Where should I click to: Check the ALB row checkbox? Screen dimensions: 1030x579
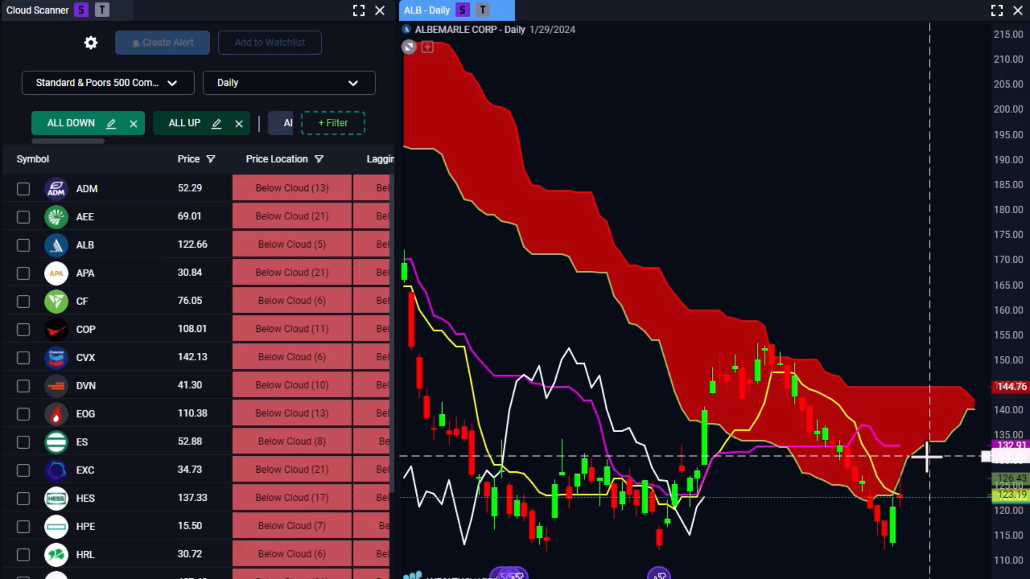pyautogui.click(x=23, y=245)
